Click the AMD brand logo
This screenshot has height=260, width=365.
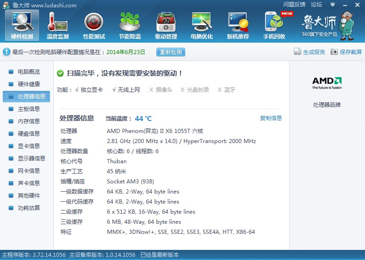pos(327,83)
